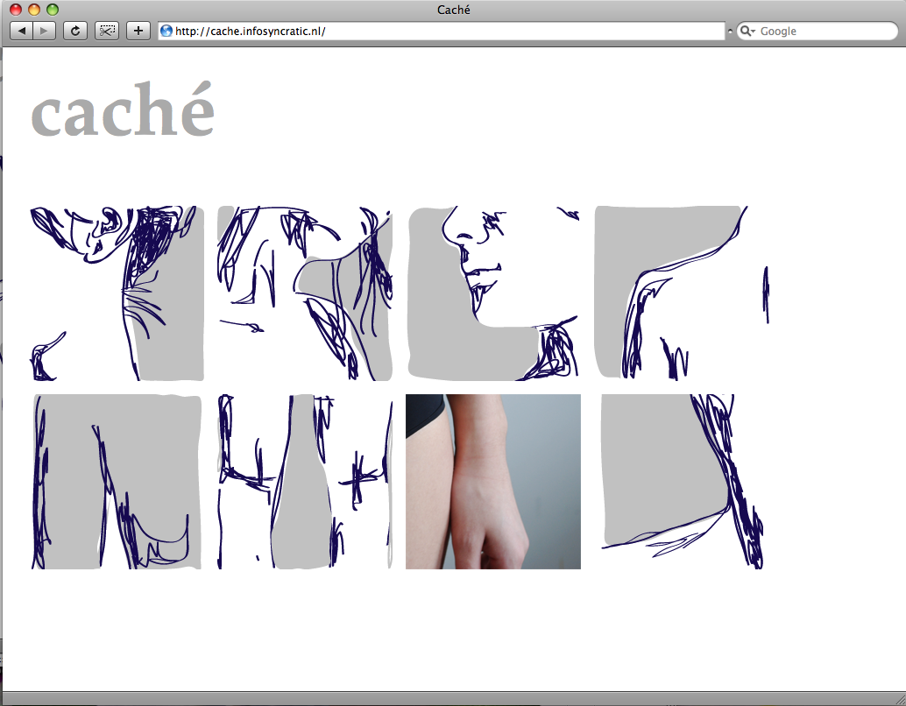This screenshot has height=706, width=906.
Task: Zoom the window with green button
Action: coord(53,10)
